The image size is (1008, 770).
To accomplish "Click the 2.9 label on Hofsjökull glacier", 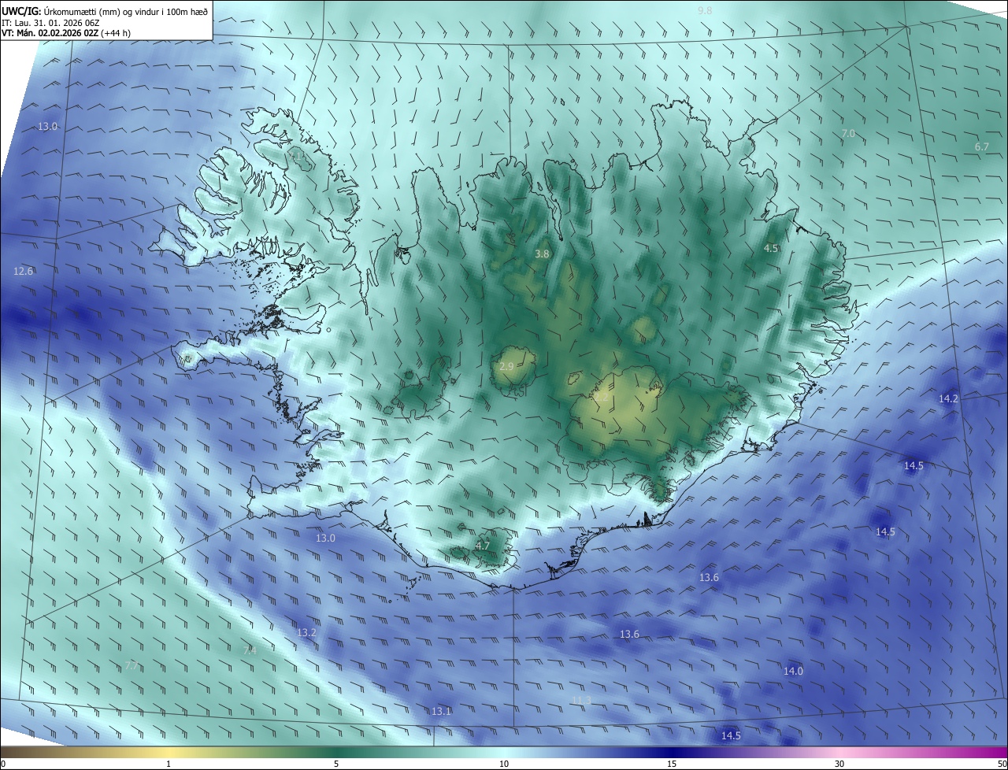I will coord(506,367).
